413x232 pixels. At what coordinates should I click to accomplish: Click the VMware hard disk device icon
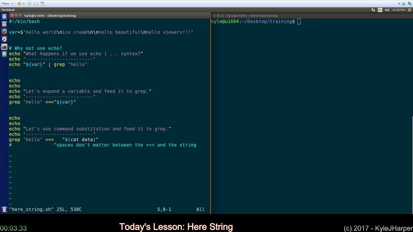403,4
